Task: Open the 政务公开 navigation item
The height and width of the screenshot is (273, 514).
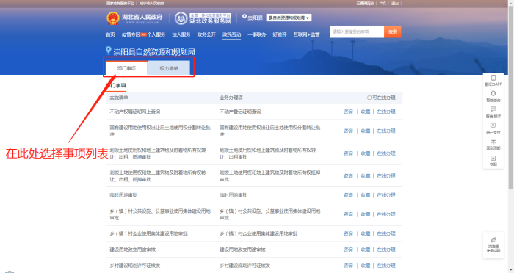Action: (x=206, y=34)
